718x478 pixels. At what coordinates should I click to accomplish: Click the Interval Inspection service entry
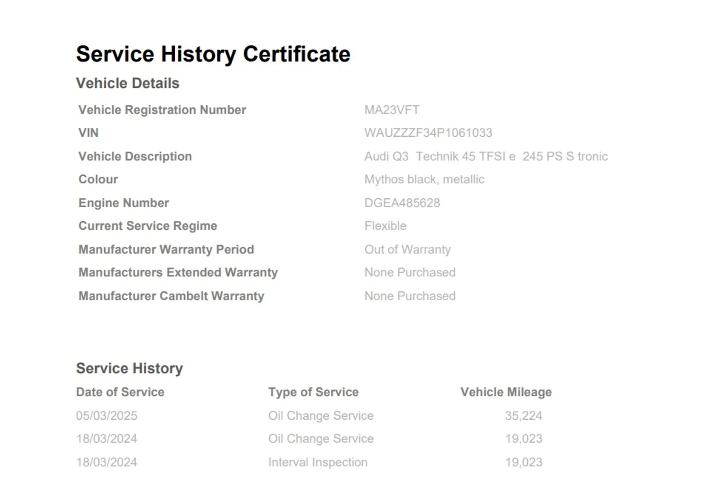[x=317, y=462]
